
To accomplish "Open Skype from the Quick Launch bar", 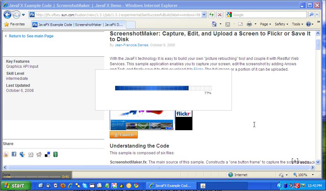I will point(85,186).
